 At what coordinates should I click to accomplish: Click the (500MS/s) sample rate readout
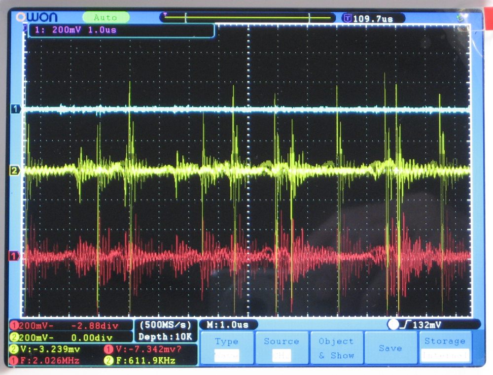click(x=165, y=325)
